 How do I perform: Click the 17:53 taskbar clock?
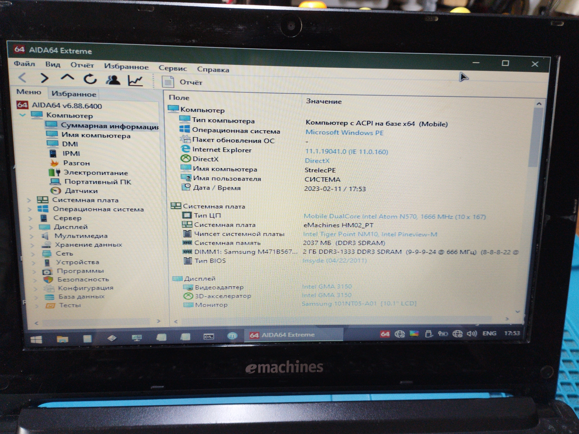pos(512,333)
